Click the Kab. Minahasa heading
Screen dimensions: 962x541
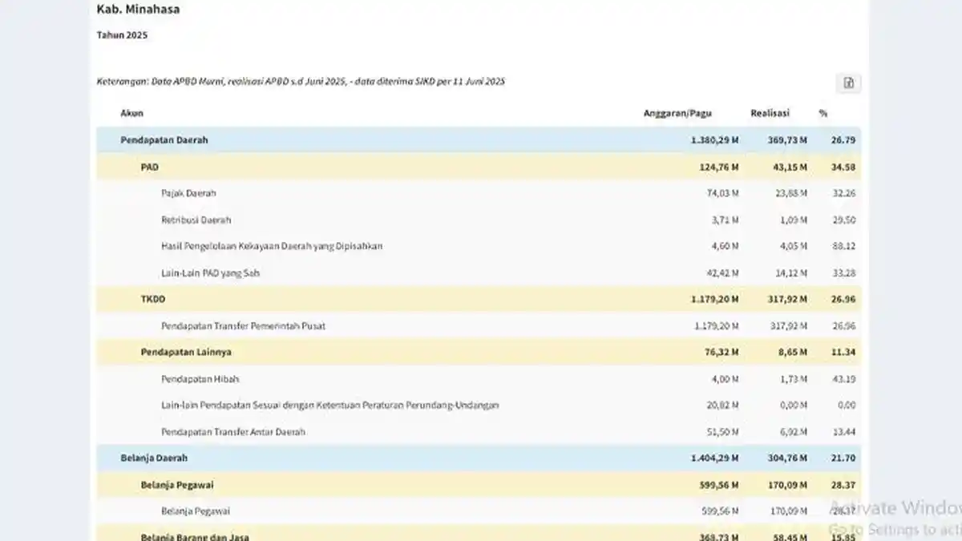(138, 10)
